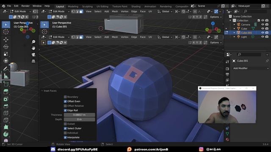Viewport: 271px width, 152px height.
Task: Click the zoom magnifier navigation icon
Action: (x=33, y=42)
